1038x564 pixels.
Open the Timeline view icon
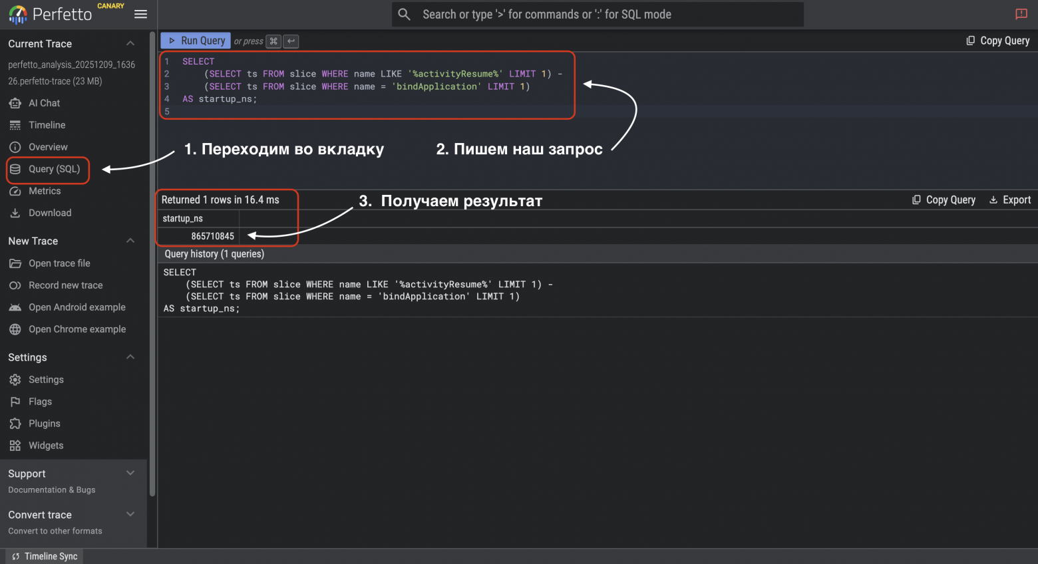(x=15, y=125)
